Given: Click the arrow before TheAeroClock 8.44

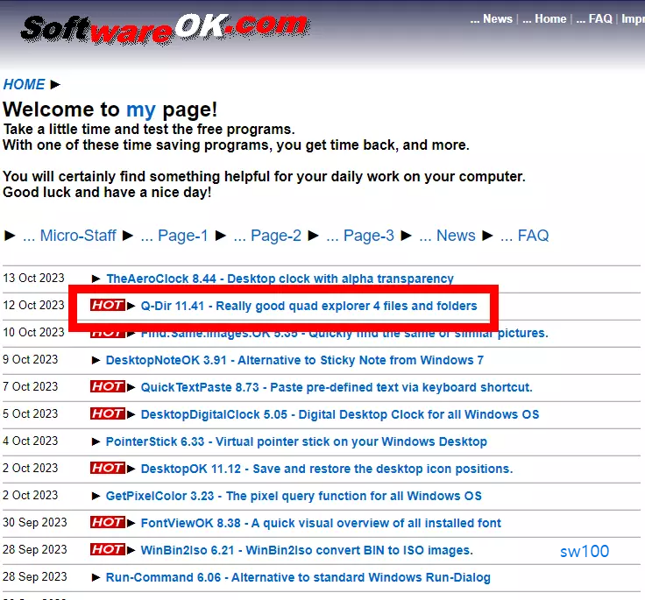Looking at the screenshot, I should 96,279.
